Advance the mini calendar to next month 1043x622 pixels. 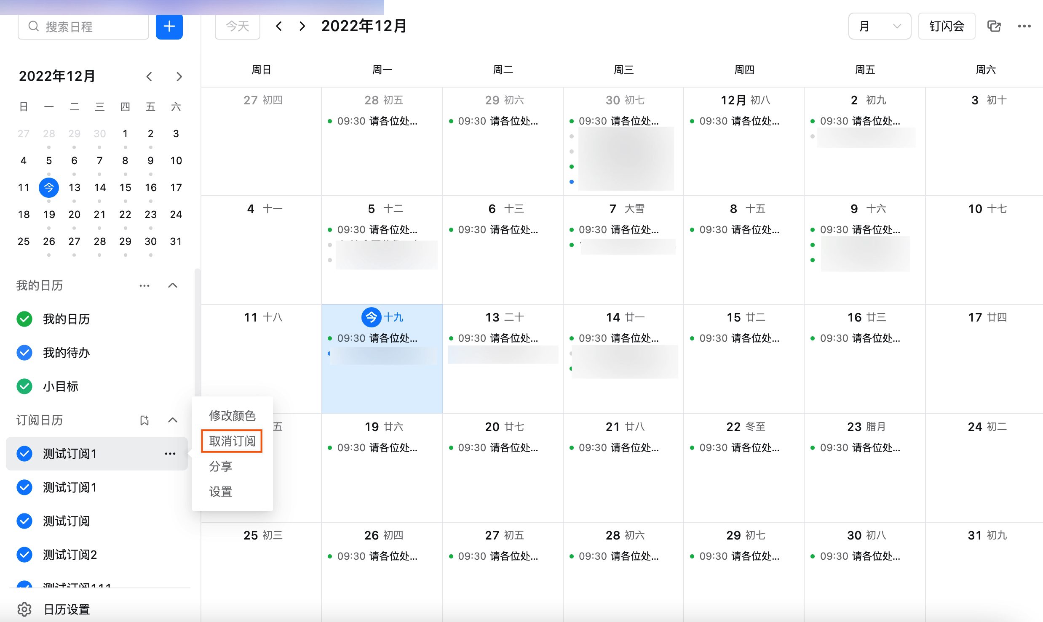pyautogui.click(x=179, y=77)
